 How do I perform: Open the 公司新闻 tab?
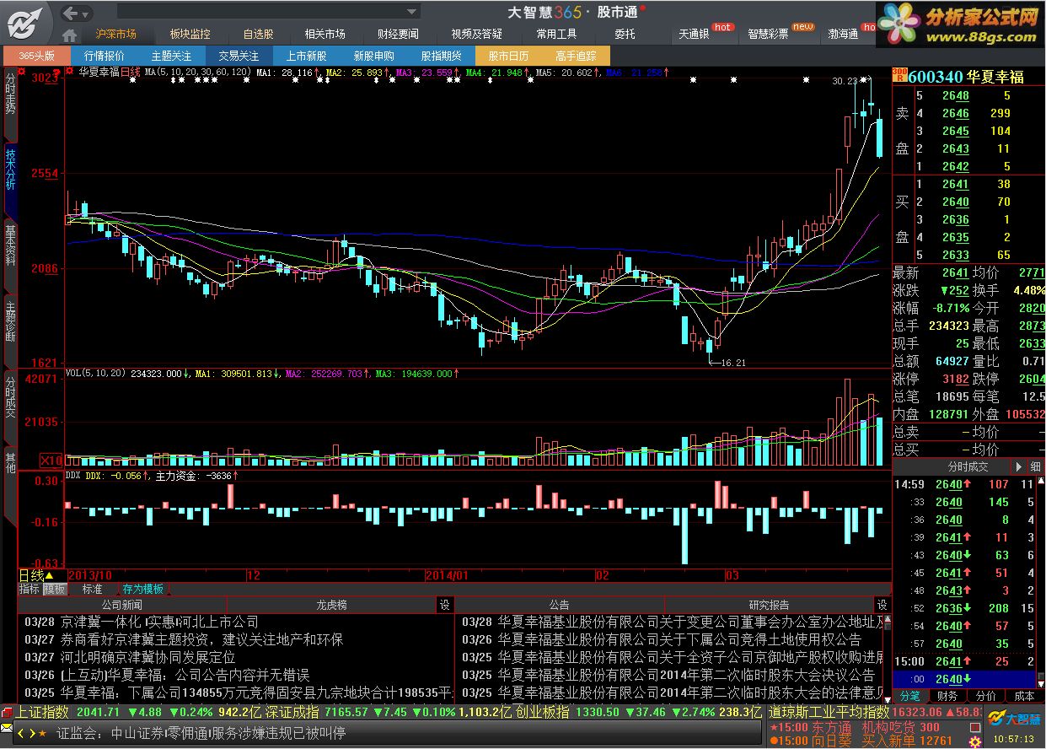(122, 605)
